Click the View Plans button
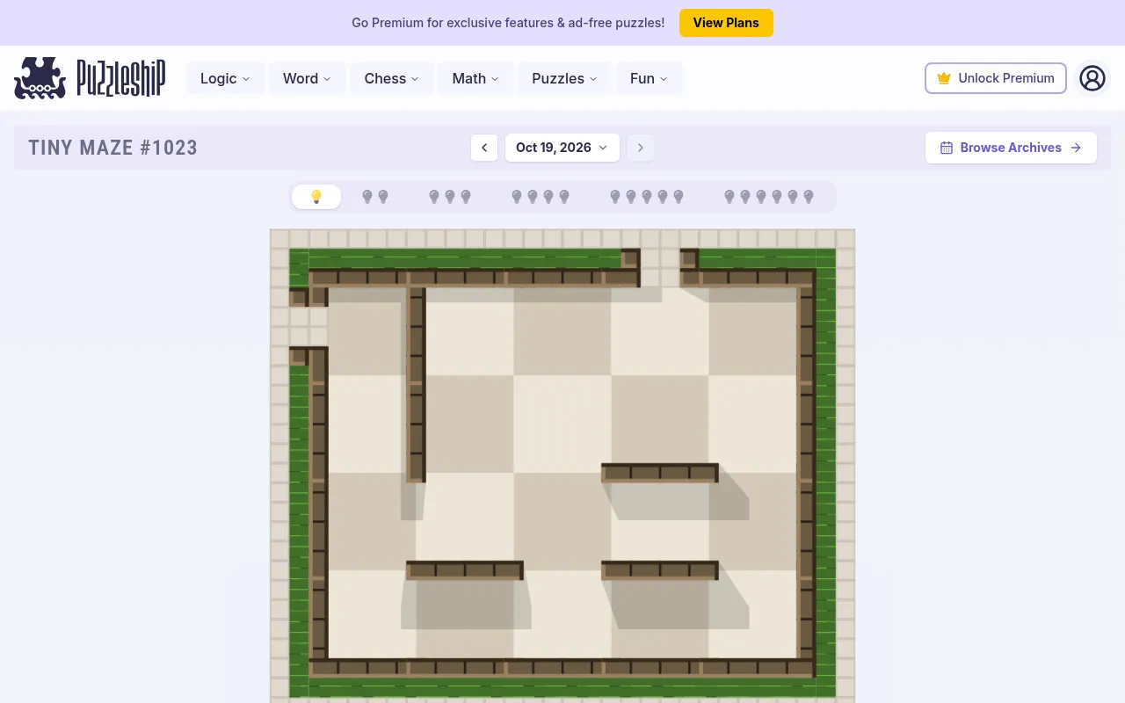 click(x=726, y=23)
